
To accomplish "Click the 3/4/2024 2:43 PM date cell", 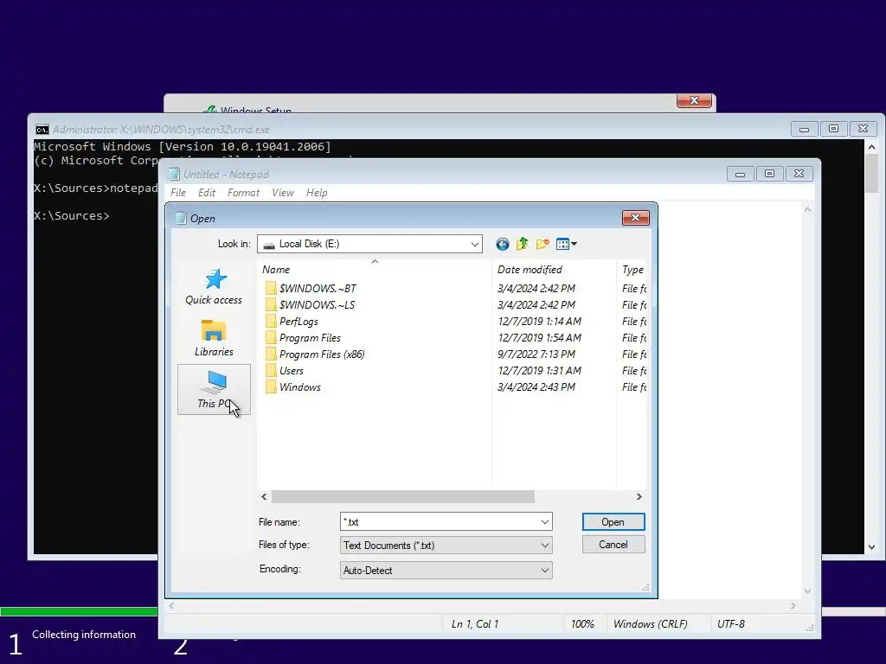I will click(x=536, y=386).
